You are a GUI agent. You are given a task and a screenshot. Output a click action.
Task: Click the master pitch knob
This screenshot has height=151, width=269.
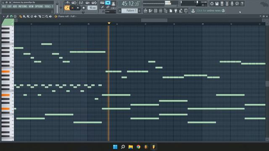[61, 8]
